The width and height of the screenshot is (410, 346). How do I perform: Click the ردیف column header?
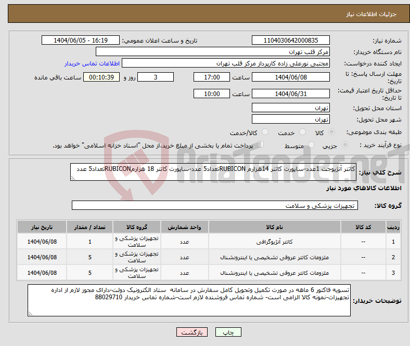[x=393, y=227]
